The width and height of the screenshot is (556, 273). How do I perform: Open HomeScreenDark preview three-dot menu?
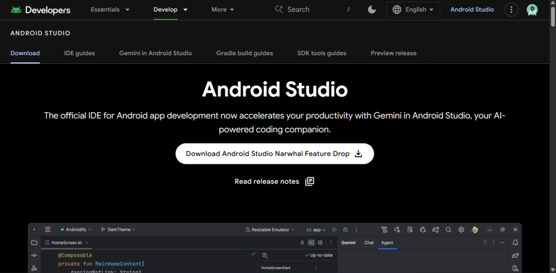click(x=316, y=268)
